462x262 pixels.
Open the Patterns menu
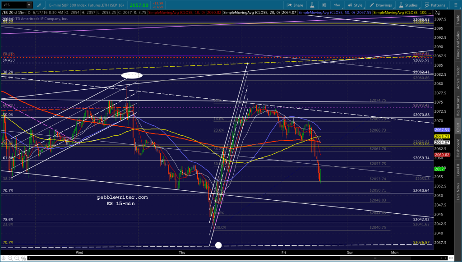pos(435,5)
